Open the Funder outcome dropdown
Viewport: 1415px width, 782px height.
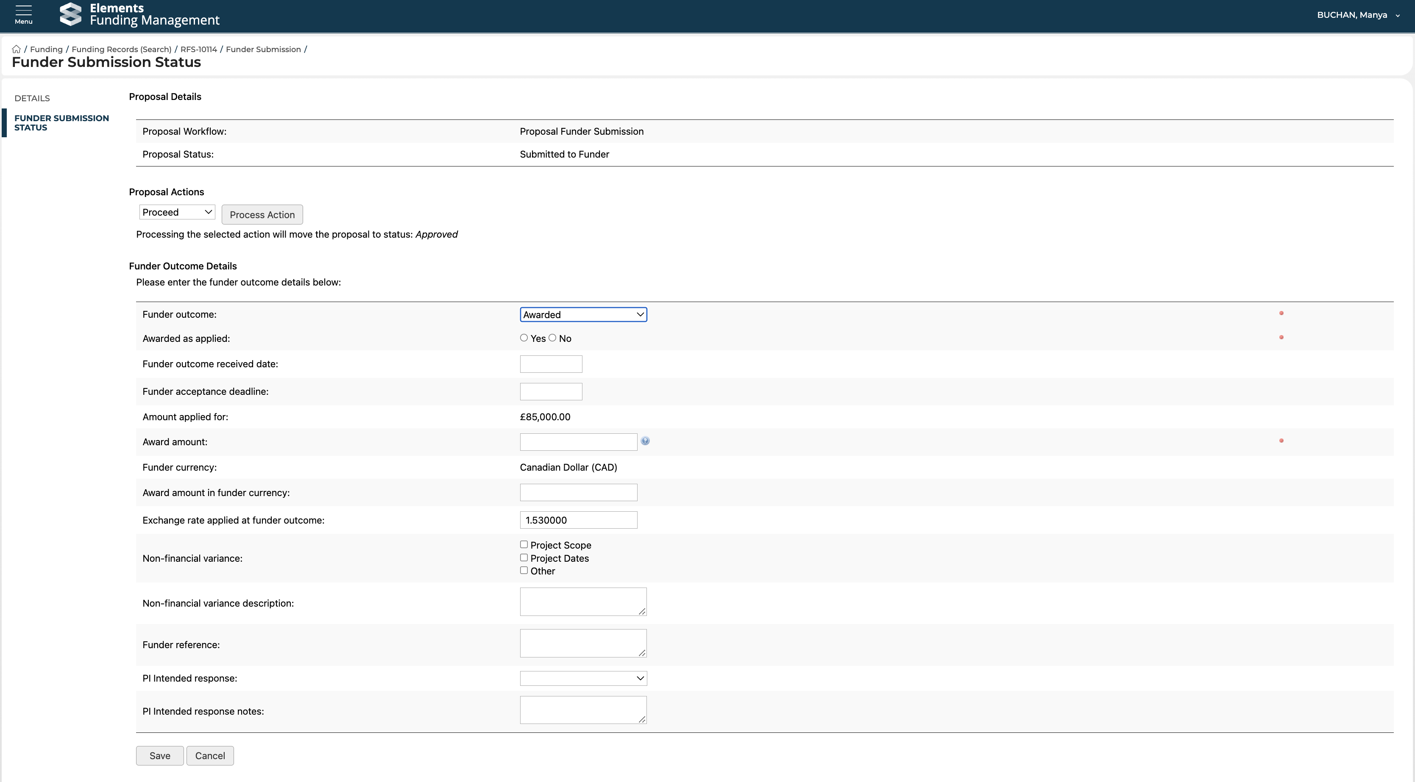[583, 314]
